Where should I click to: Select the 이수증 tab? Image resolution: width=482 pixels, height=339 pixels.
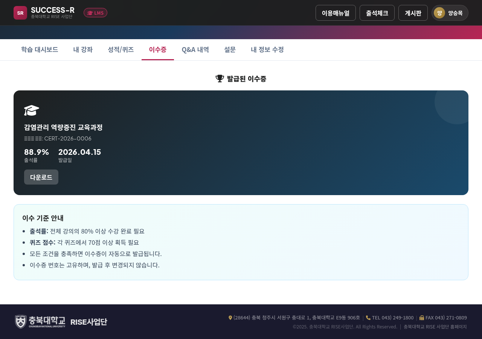[158, 49]
